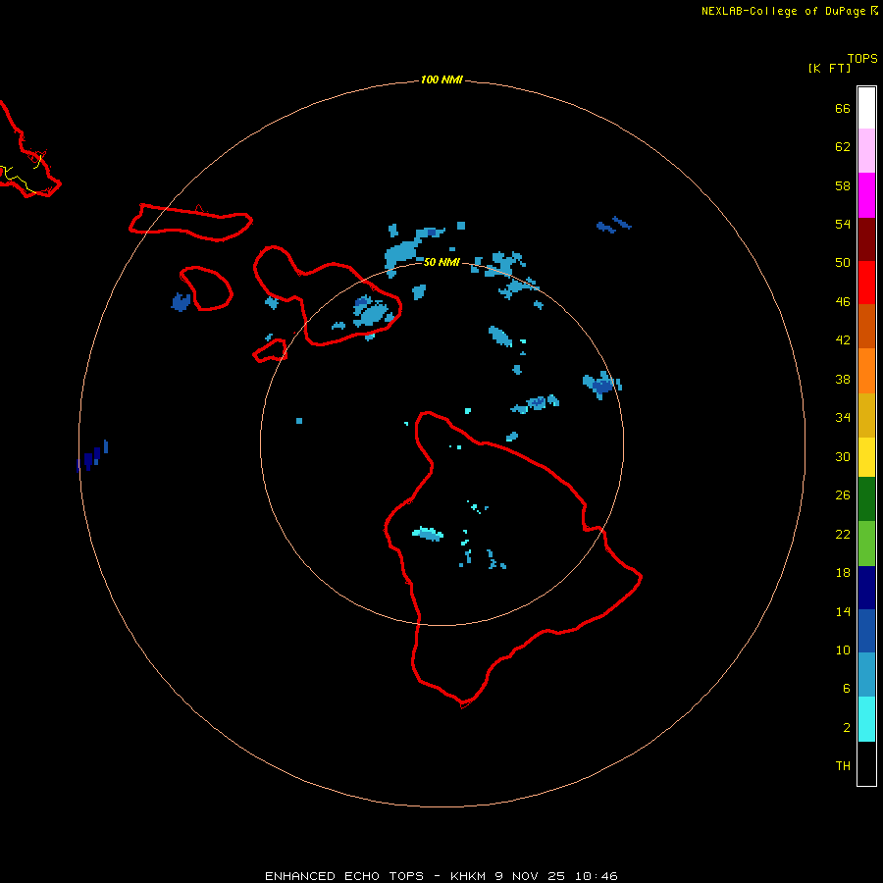The height and width of the screenshot is (883, 883).
Task: Click the ENHANCED ECHO TOPS title text
Action: click(344, 876)
